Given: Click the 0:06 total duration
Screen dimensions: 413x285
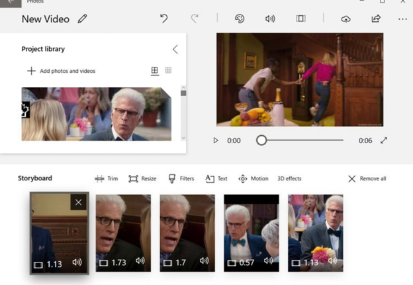Looking at the screenshot, I should [x=365, y=141].
